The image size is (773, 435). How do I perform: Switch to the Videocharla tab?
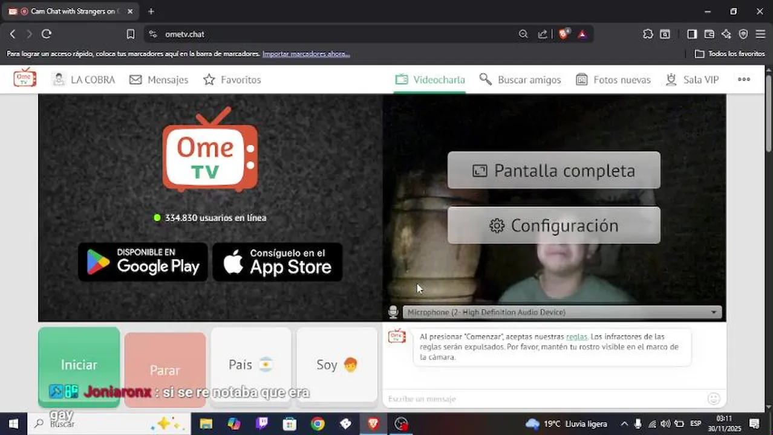pos(430,80)
